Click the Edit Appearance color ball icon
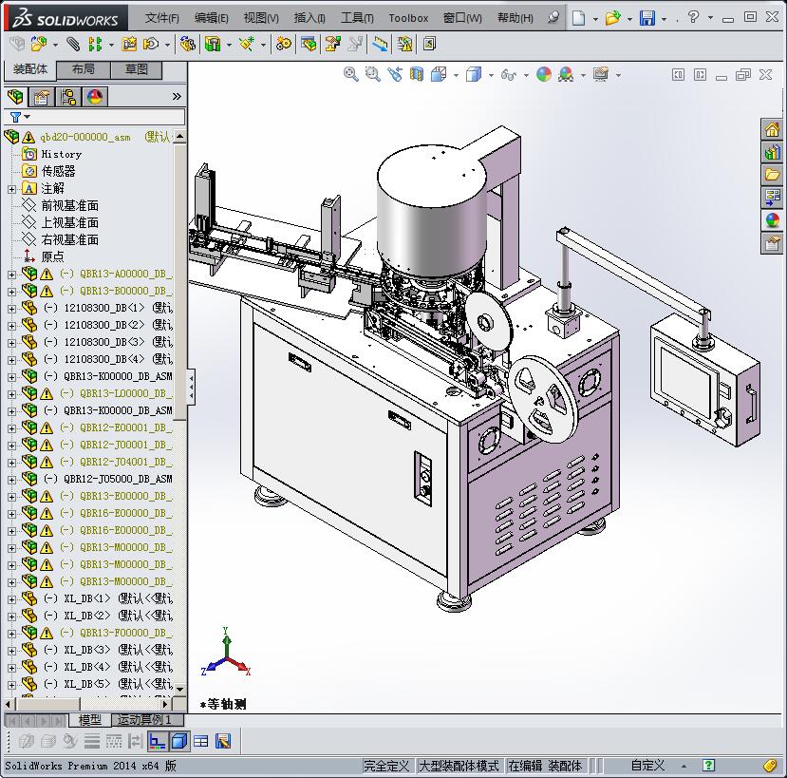787x778 pixels. pos(544,75)
